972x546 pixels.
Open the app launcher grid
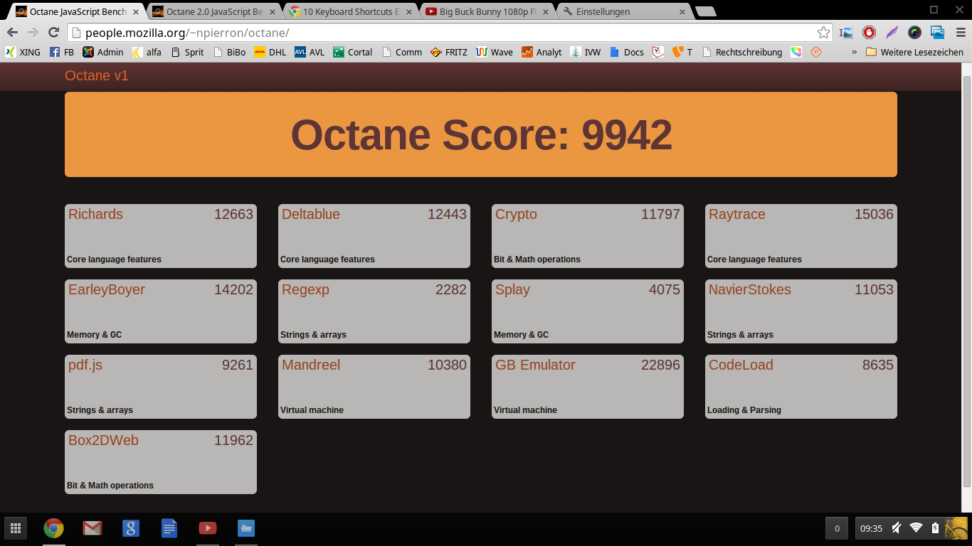(16, 528)
